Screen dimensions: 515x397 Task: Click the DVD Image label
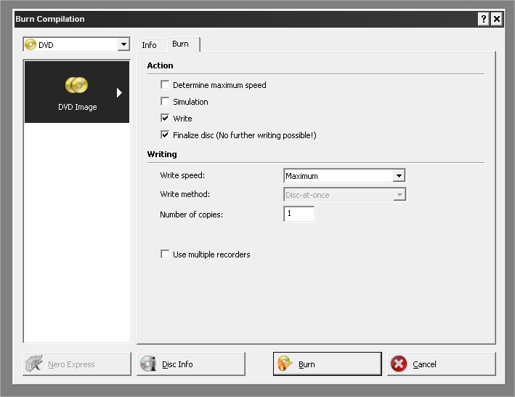point(78,107)
